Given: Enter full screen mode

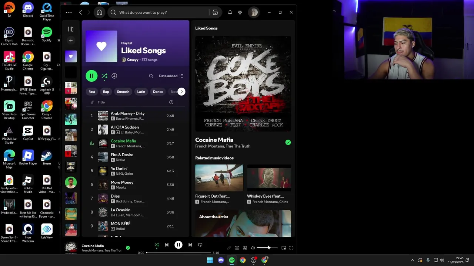Looking at the screenshot, I should [x=291, y=248].
